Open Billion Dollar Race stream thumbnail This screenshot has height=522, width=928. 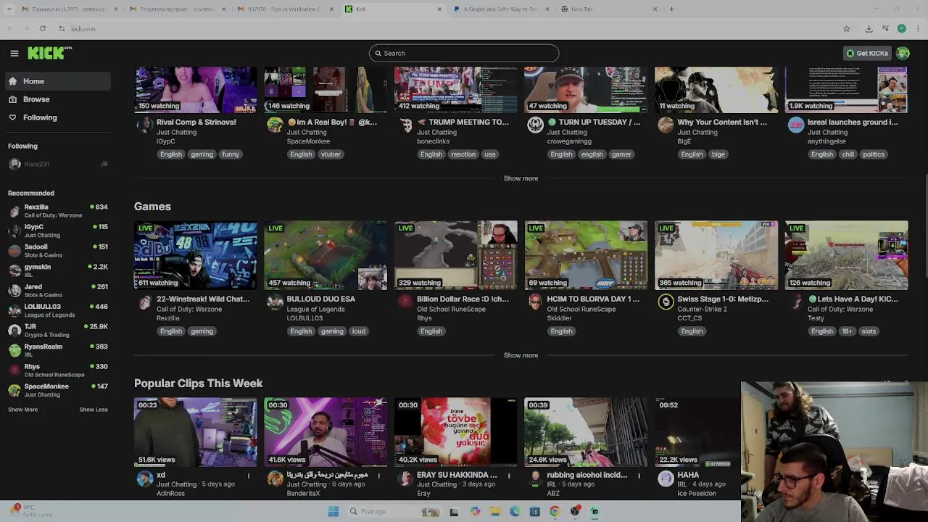(456, 255)
